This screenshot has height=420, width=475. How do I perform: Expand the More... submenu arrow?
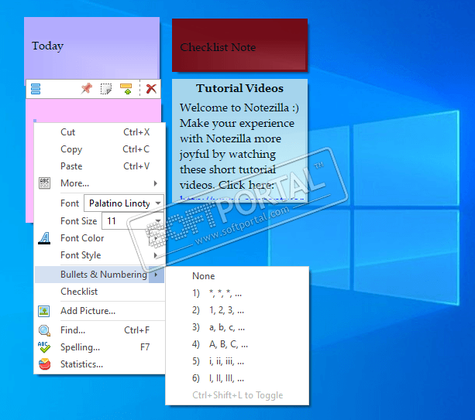point(156,183)
